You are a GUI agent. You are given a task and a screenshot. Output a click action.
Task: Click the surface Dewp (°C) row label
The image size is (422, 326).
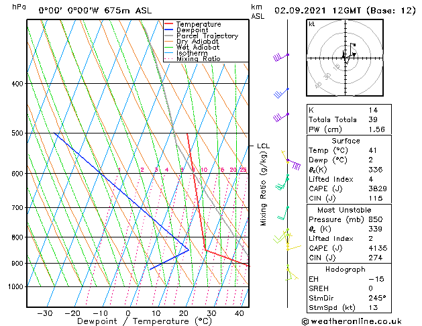pyautogui.click(x=328, y=160)
